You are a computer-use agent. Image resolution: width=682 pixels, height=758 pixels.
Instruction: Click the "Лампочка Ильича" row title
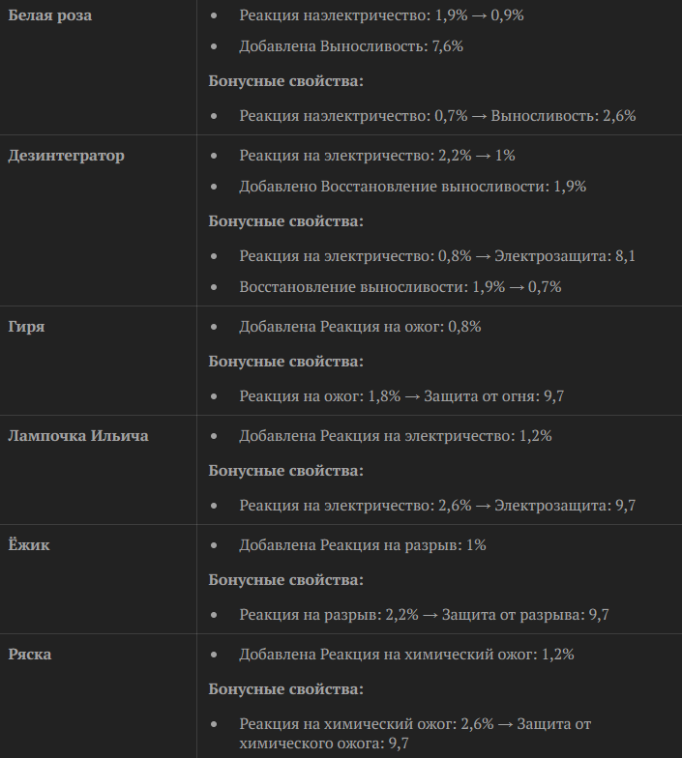(78, 436)
